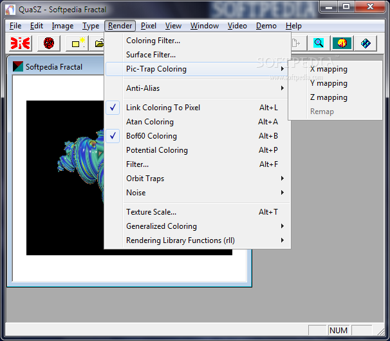Click the QuaSZ application title bar icon

[10, 10]
